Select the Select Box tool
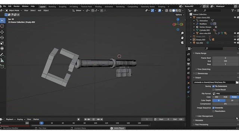This screenshot has height=134, width=239. click(x=2, y=21)
